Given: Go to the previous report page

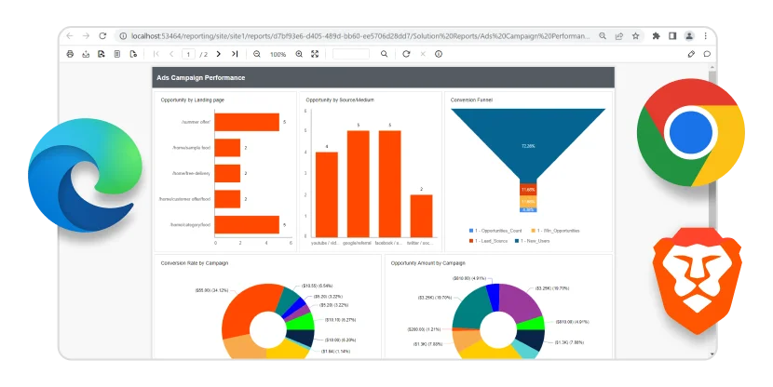Looking at the screenshot, I should [171, 54].
